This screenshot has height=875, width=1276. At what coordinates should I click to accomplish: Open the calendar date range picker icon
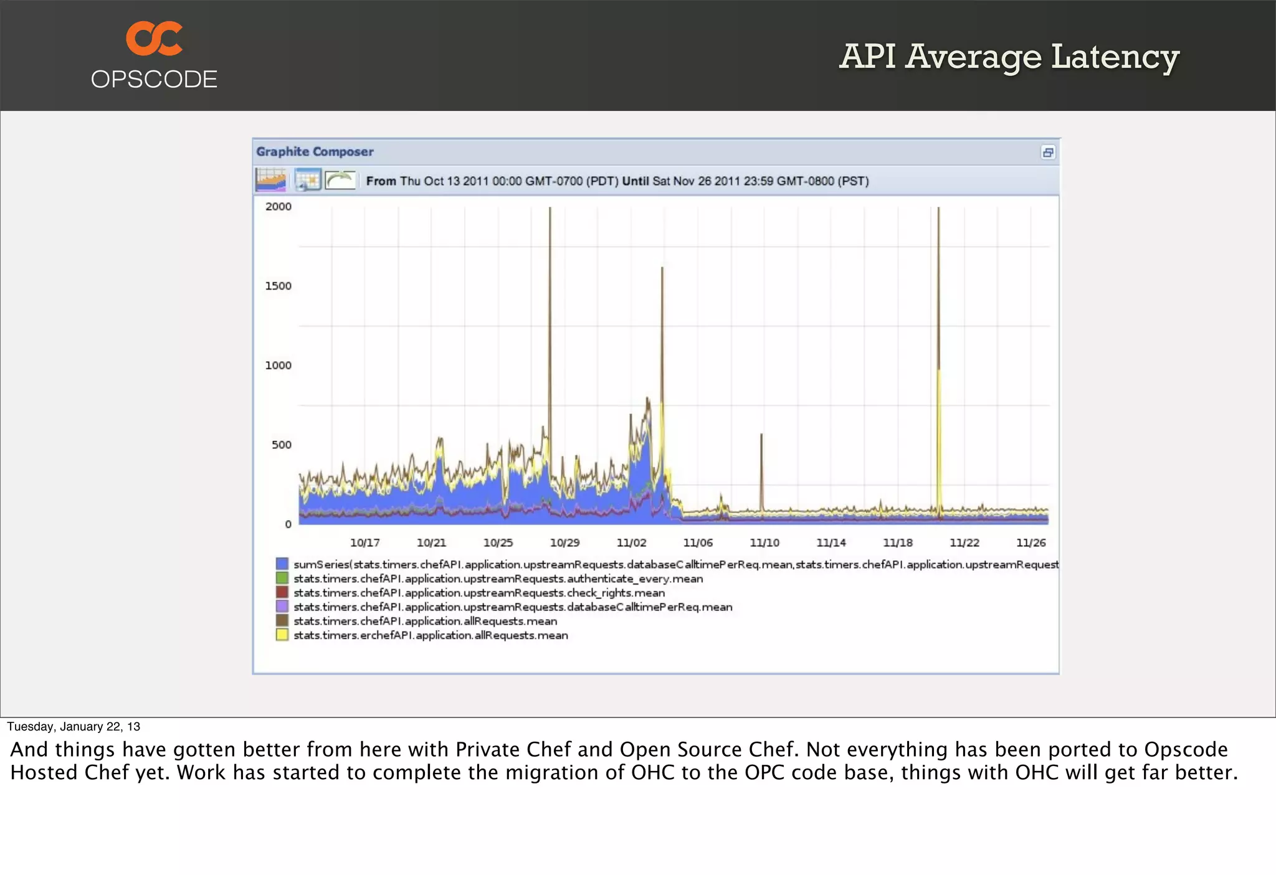click(x=307, y=181)
